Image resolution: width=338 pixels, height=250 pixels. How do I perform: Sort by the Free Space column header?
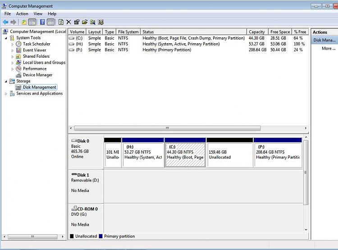pos(280,32)
